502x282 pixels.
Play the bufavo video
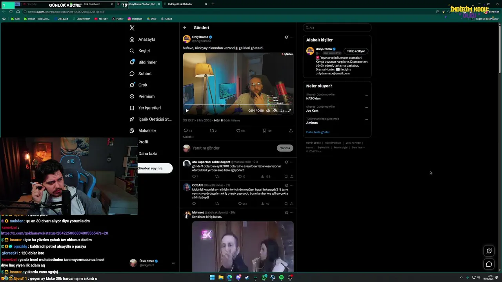coord(187,110)
